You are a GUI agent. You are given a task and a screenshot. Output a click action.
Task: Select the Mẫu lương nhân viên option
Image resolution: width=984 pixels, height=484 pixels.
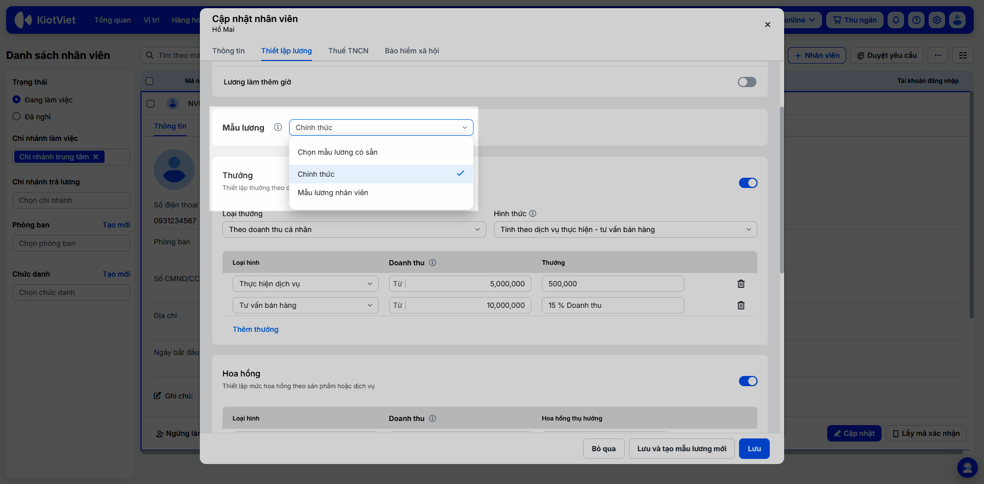click(x=381, y=193)
